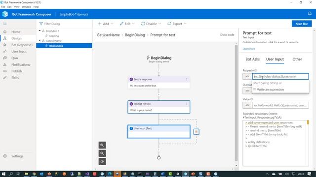Open Windows taskbar search
The image size is (316, 177).
pyautogui.click(x=11, y=174)
